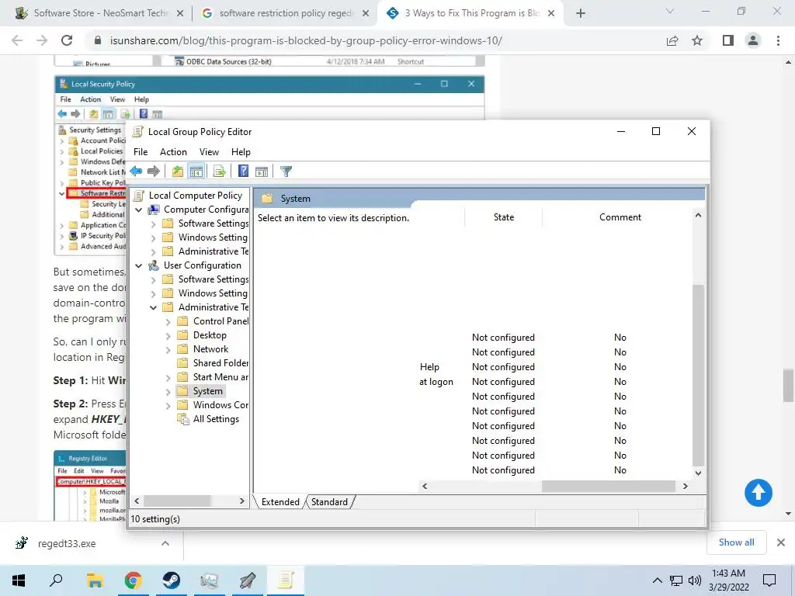The width and height of the screenshot is (795, 596).
Task: Select Local Computer Policy root node
Action: click(195, 195)
